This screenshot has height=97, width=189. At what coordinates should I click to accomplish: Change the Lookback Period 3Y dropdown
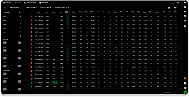[x=62, y=7]
